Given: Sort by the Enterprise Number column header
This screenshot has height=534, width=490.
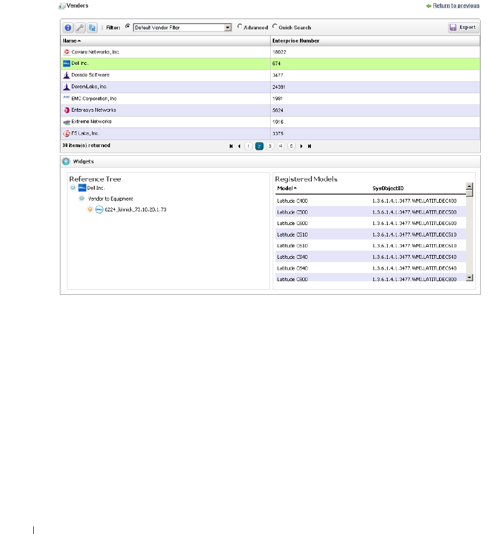Looking at the screenshot, I should click(375, 41).
